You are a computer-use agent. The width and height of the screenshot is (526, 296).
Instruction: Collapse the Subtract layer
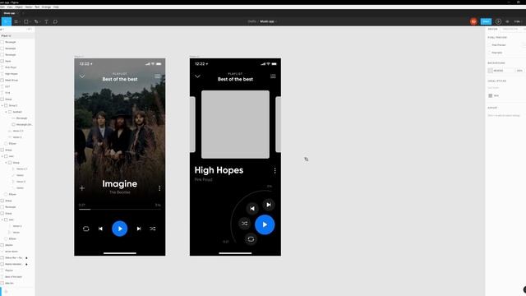tap(6, 112)
